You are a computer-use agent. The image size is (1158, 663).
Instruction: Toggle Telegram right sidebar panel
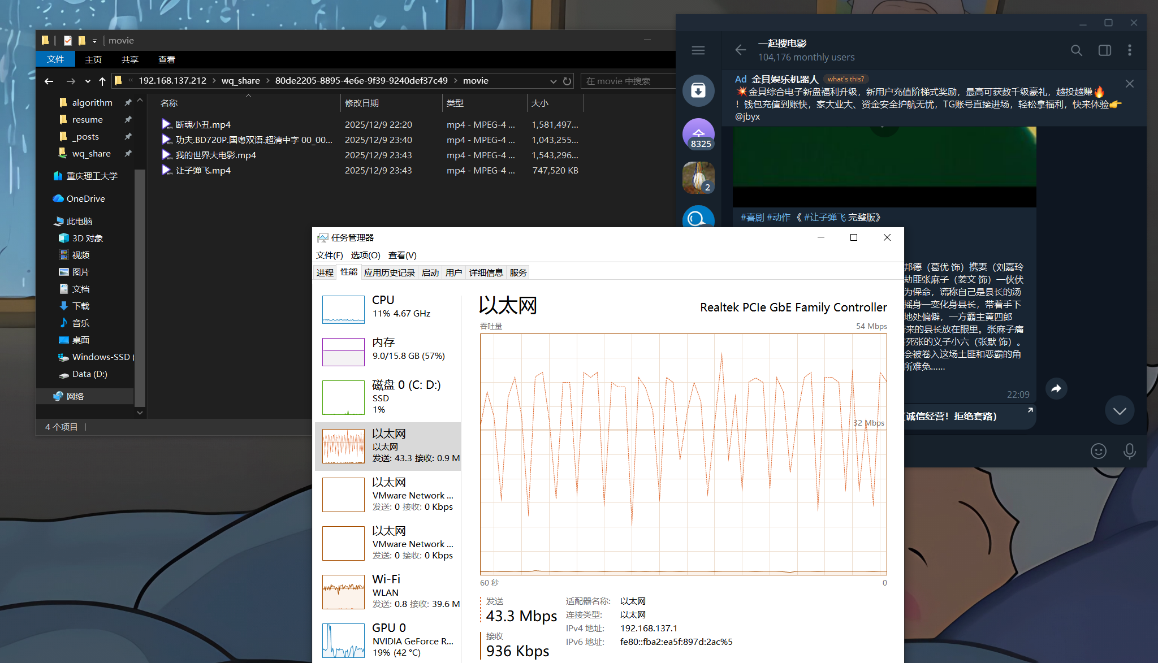click(x=1104, y=50)
